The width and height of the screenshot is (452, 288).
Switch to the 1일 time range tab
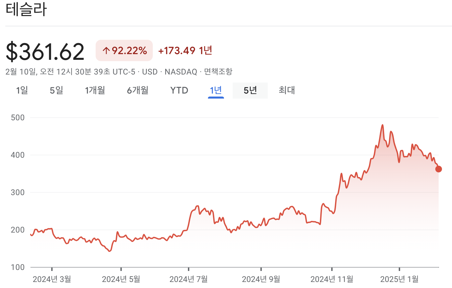pos(22,90)
